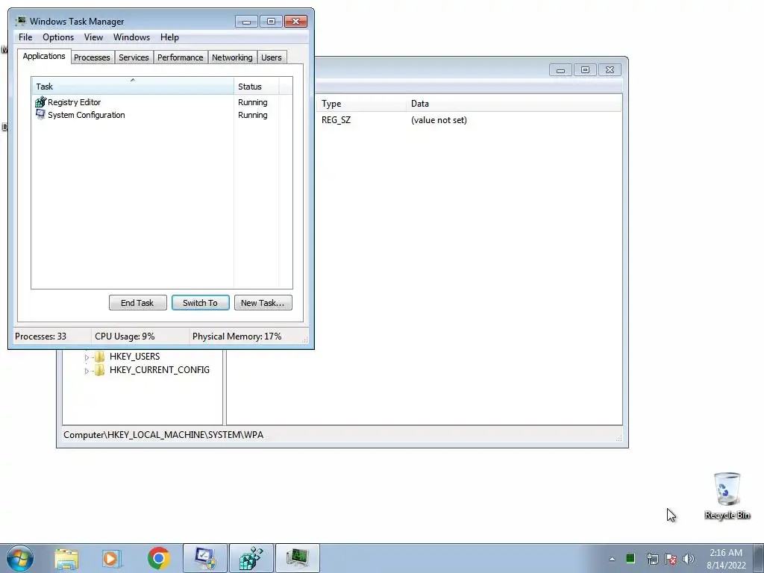Viewport: 764px width, 573px height.
Task: Open the Windows Start orb
Action: pyautogui.click(x=20, y=558)
